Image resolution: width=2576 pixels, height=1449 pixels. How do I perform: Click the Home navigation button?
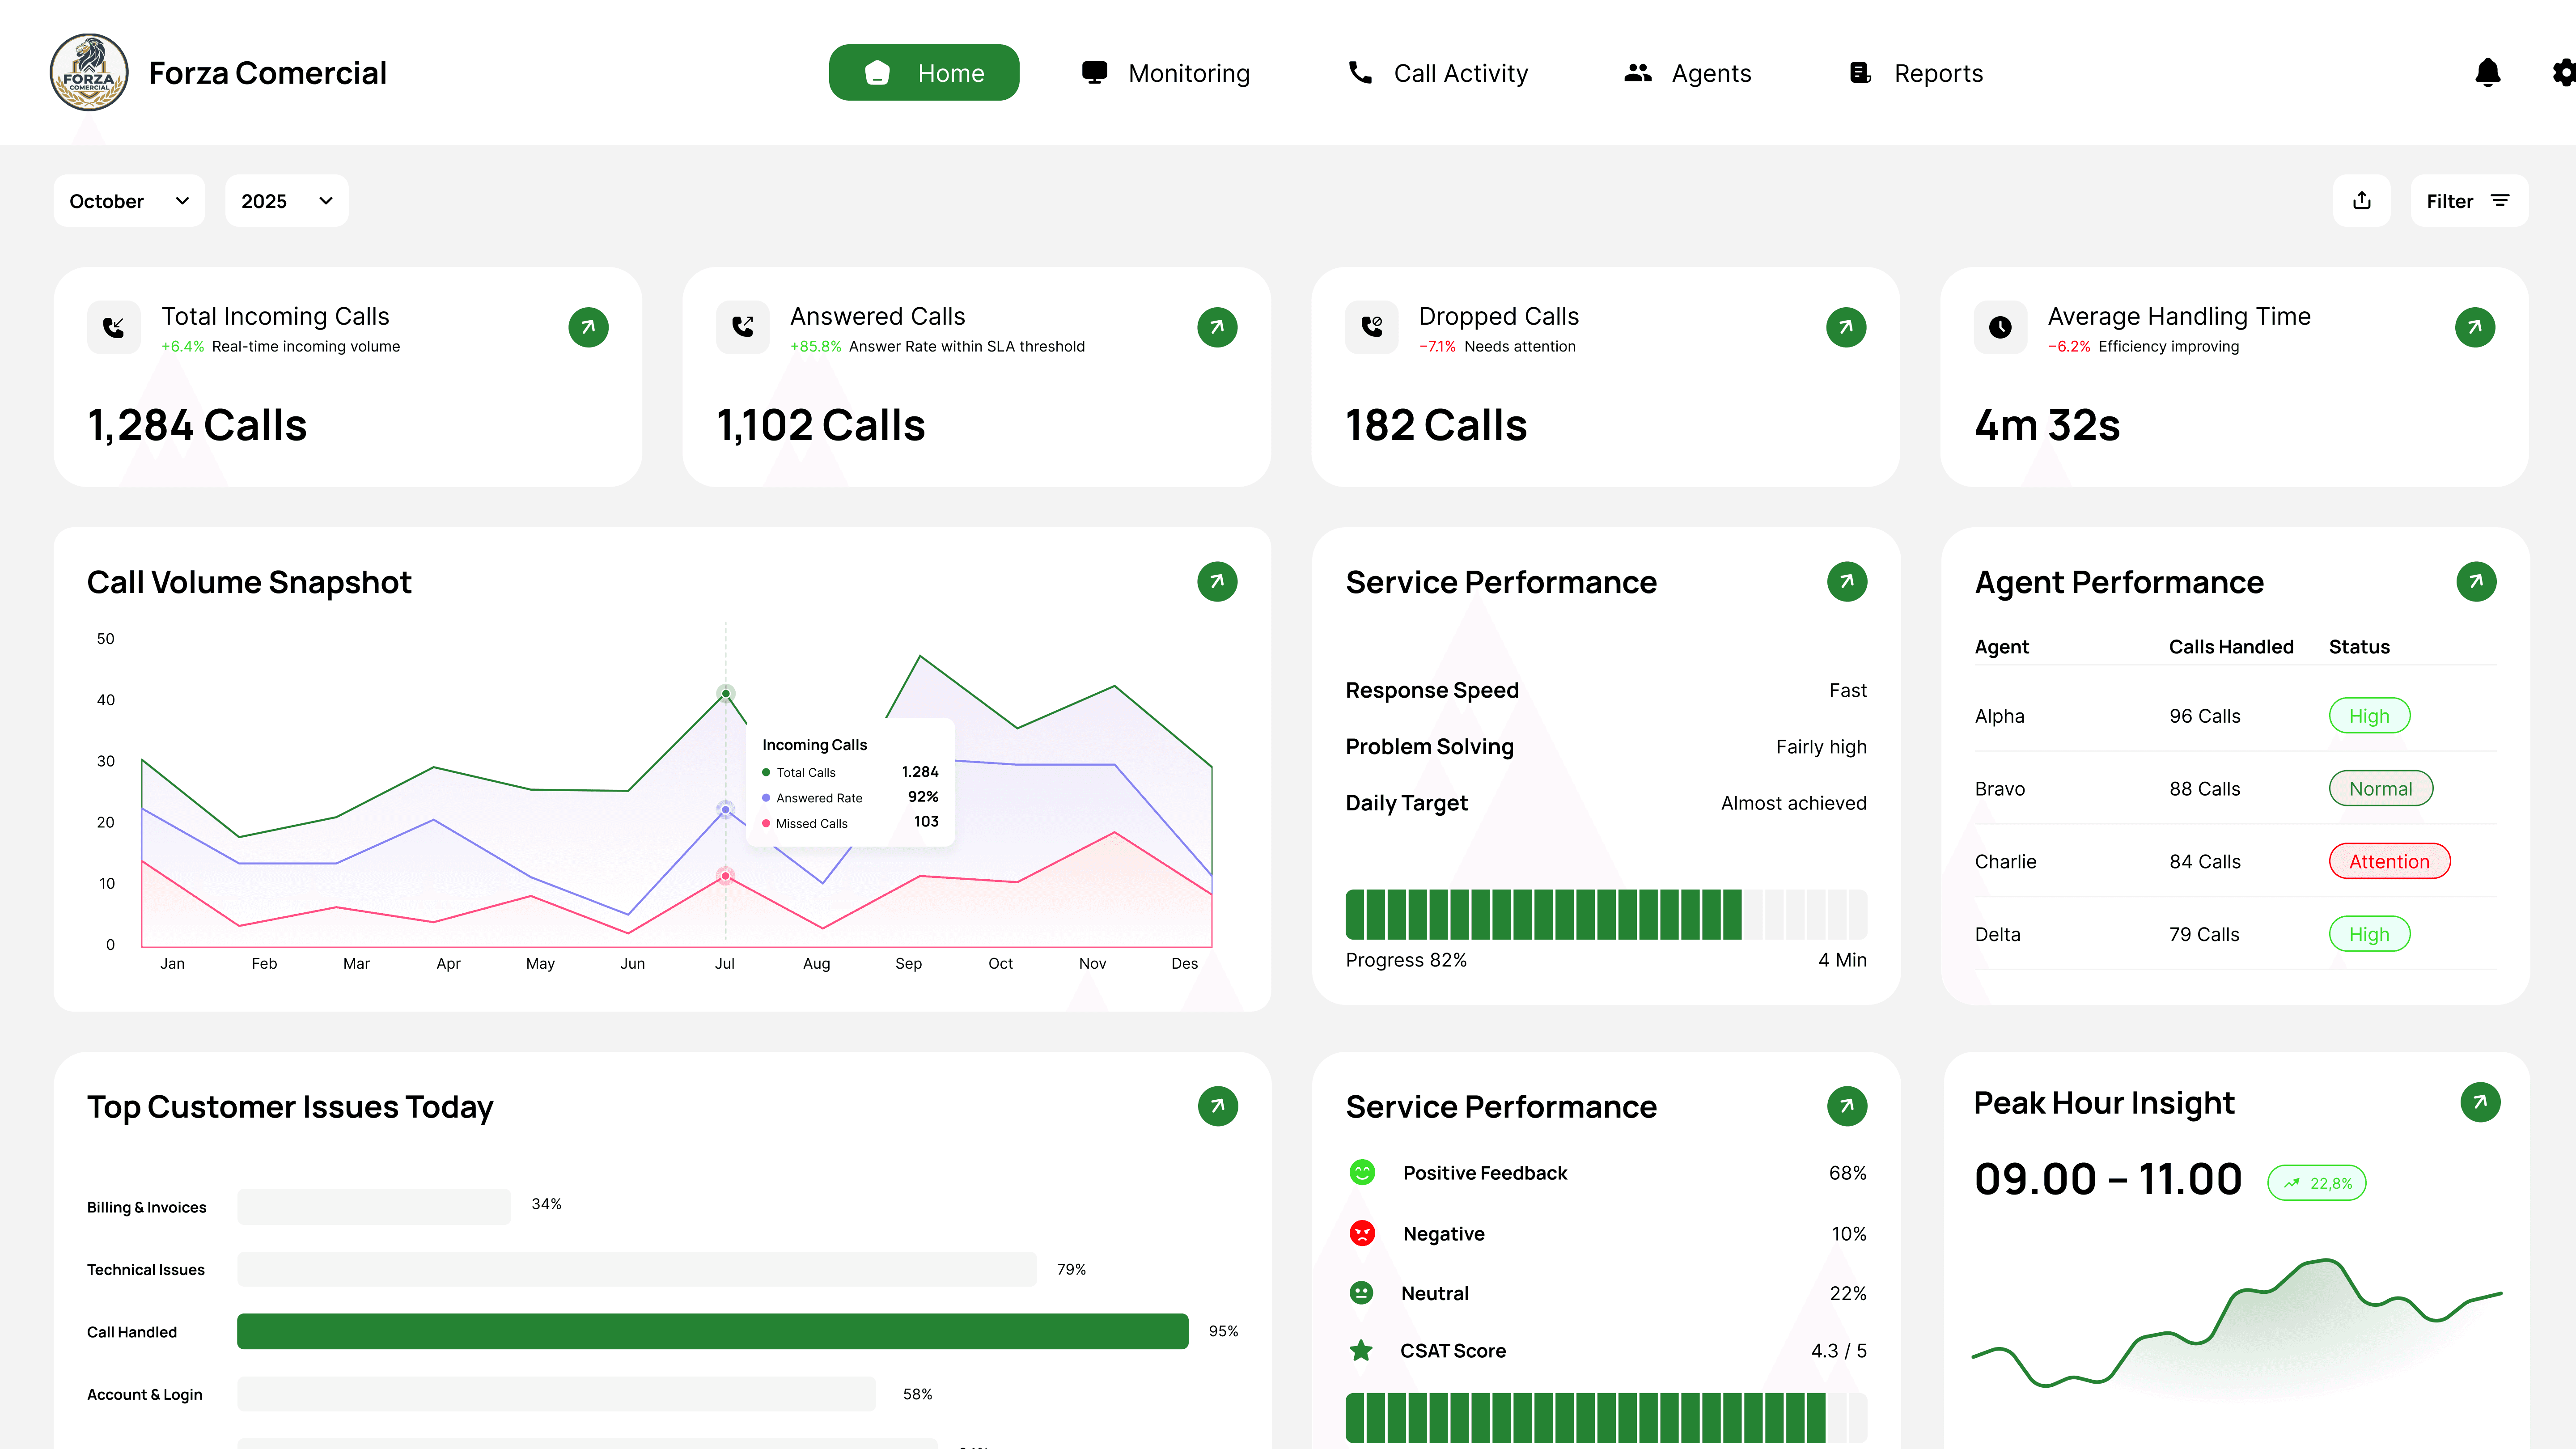(923, 73)
